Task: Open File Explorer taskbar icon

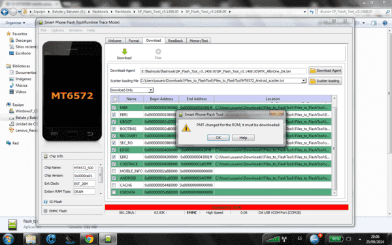Action: click(31, 239)
